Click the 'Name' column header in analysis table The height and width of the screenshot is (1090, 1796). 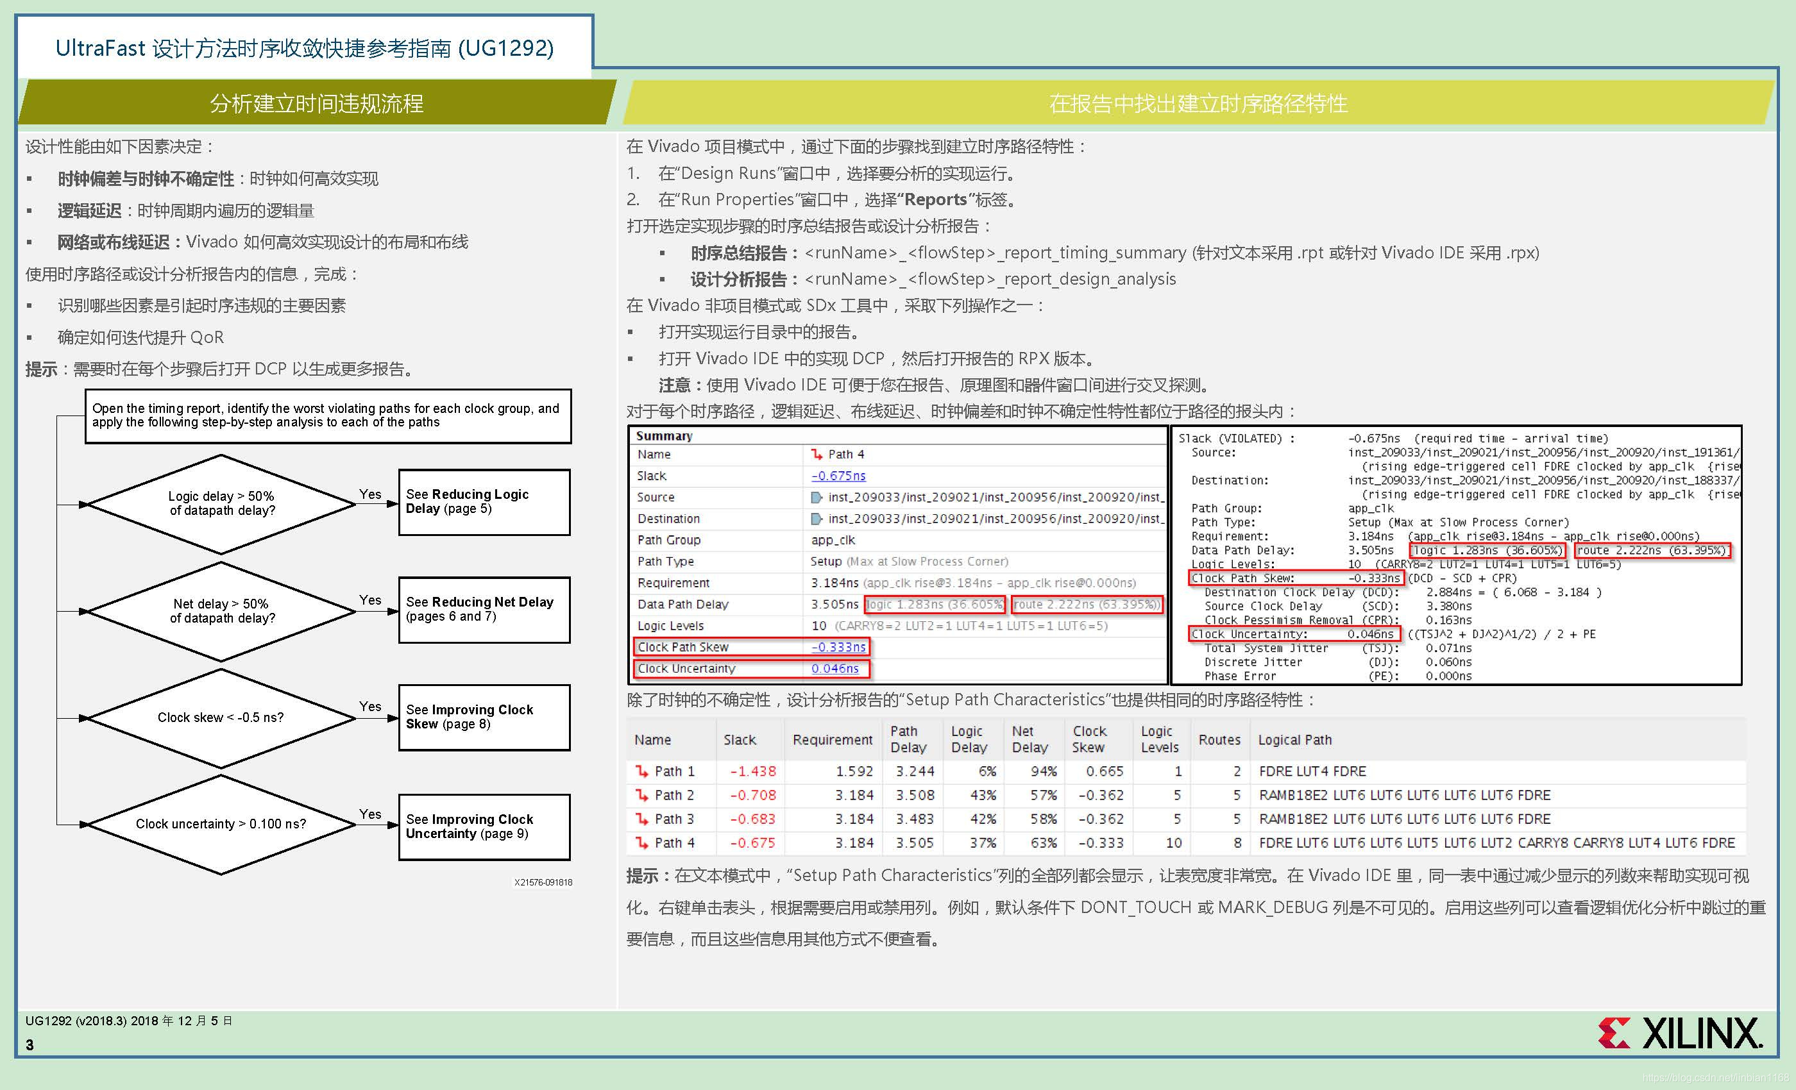pos(652,739)
